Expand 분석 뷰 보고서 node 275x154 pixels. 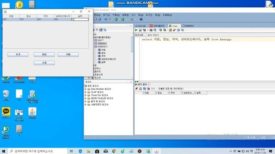pyautogui.click(x=86, y=101)
